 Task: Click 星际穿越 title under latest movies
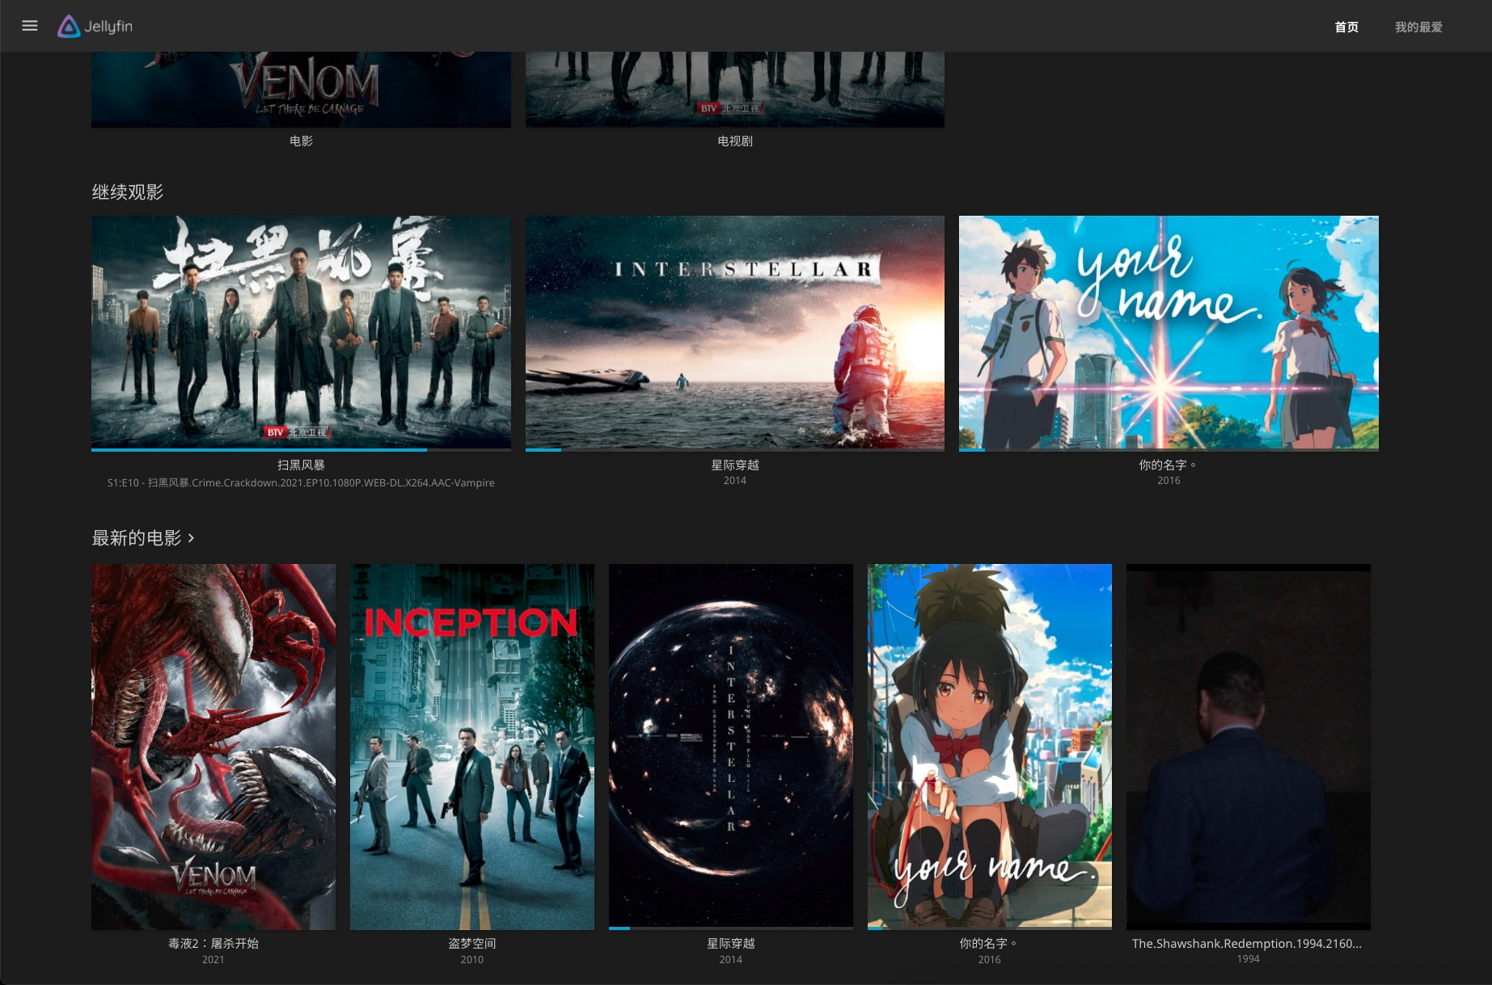point(731,943)
